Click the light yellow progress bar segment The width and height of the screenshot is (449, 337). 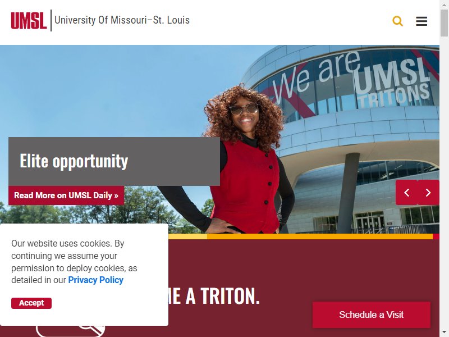[188, 236]
